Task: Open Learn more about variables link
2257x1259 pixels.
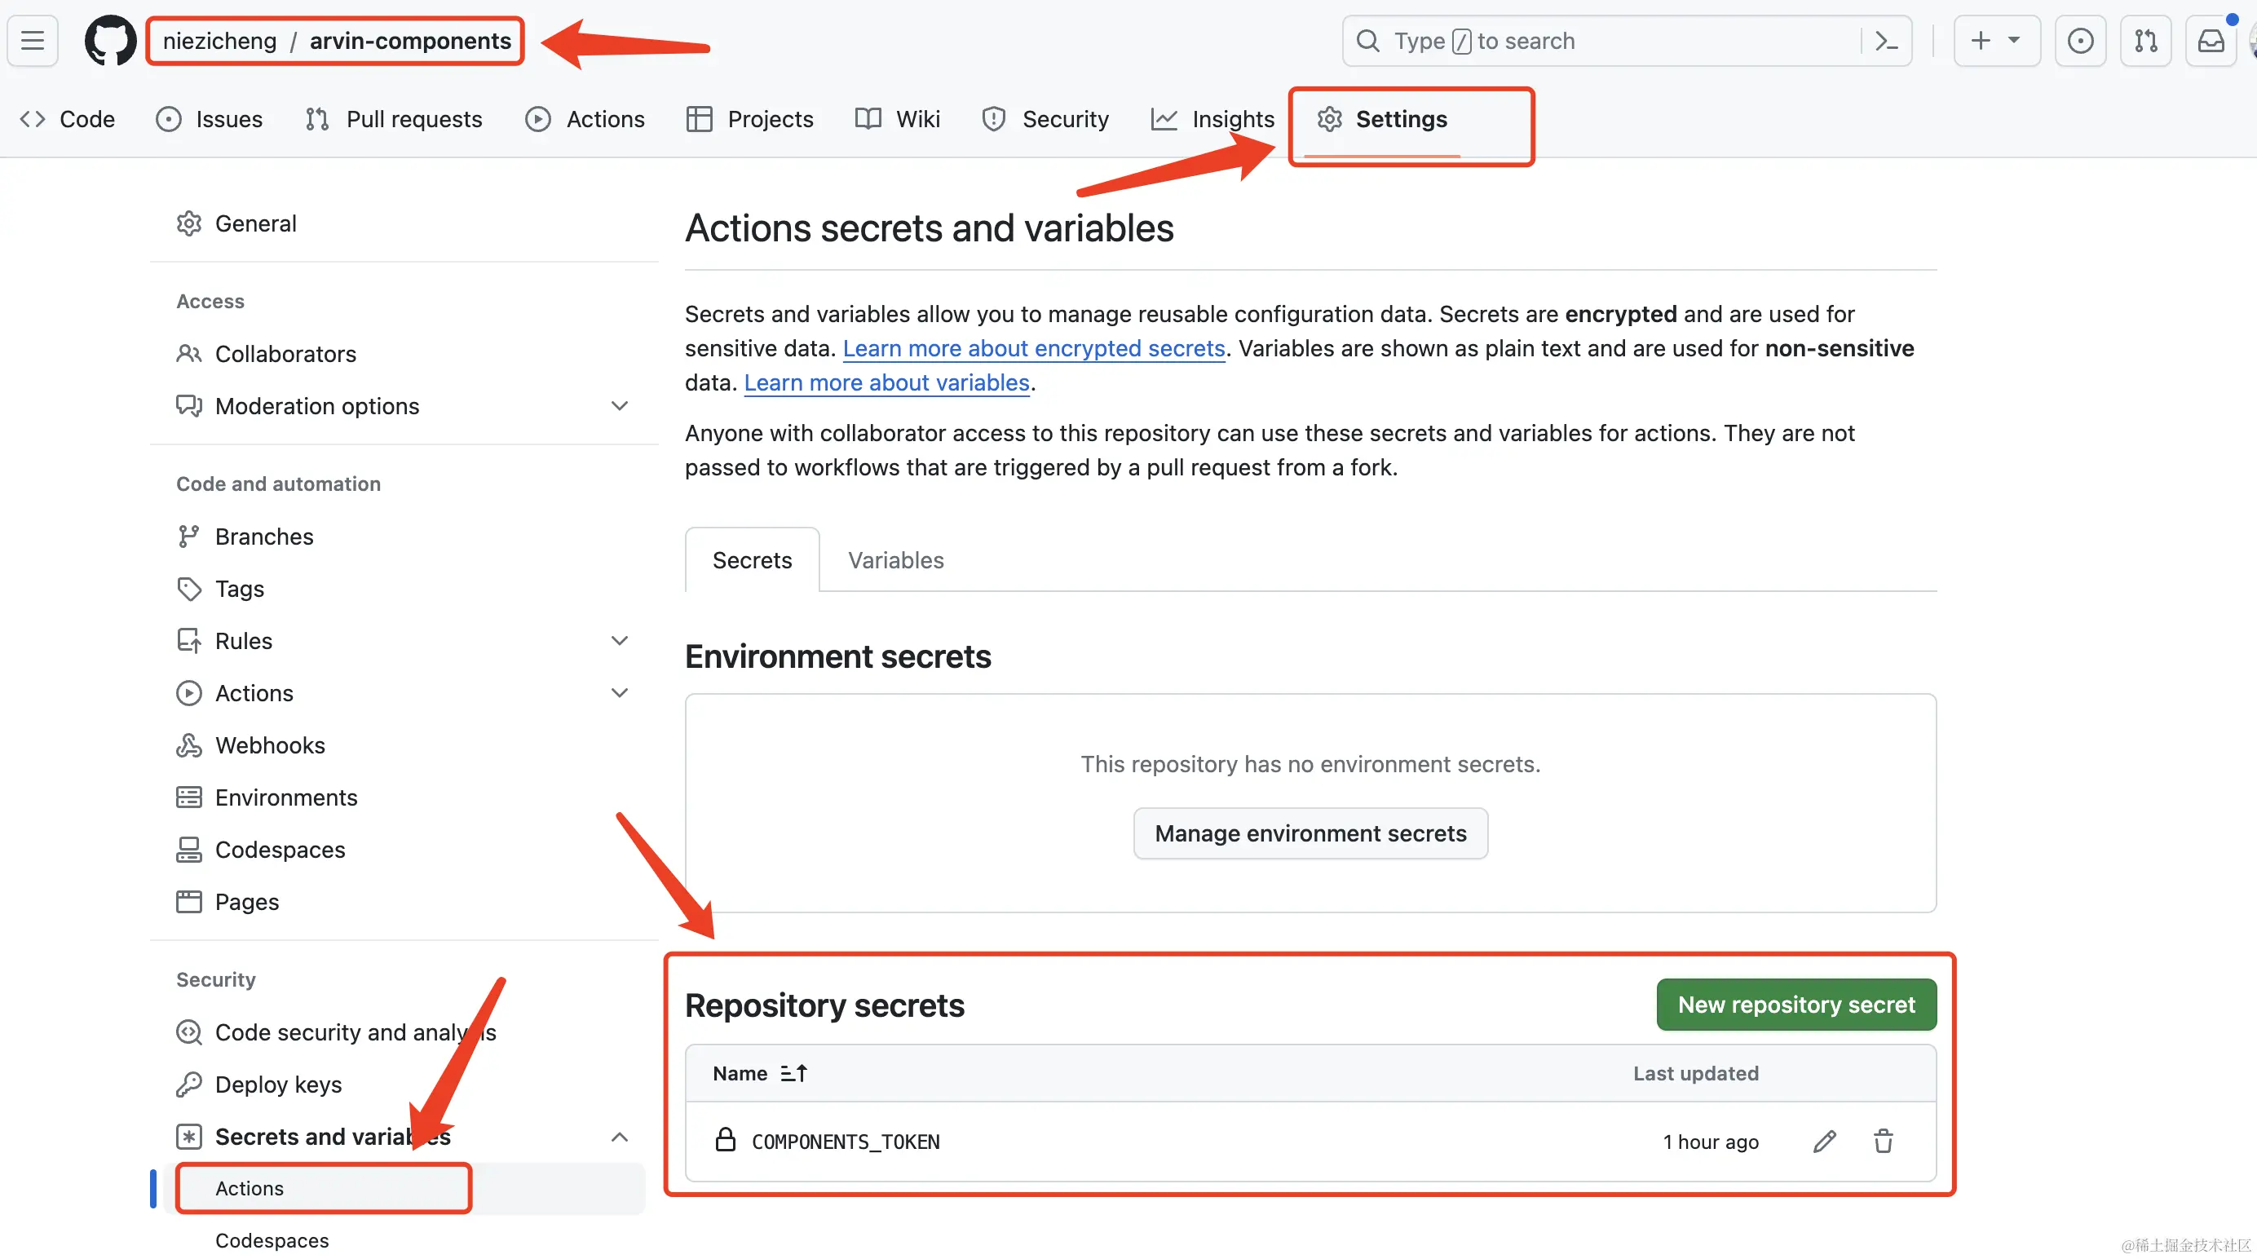Action: (x=886, y=382)
